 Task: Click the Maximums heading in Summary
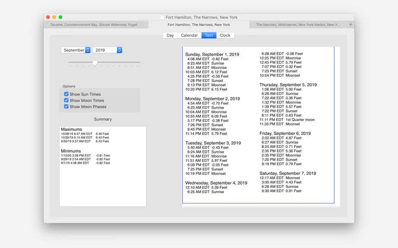[x=71, y=129]
